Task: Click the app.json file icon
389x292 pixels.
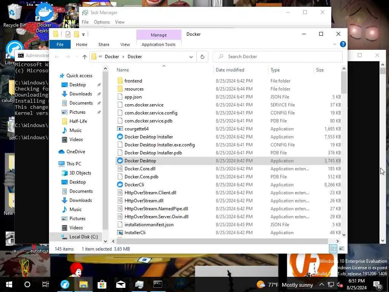Action: 120,97
